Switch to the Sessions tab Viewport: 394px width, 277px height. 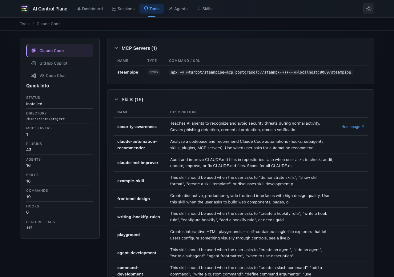[x=123, y=9]
